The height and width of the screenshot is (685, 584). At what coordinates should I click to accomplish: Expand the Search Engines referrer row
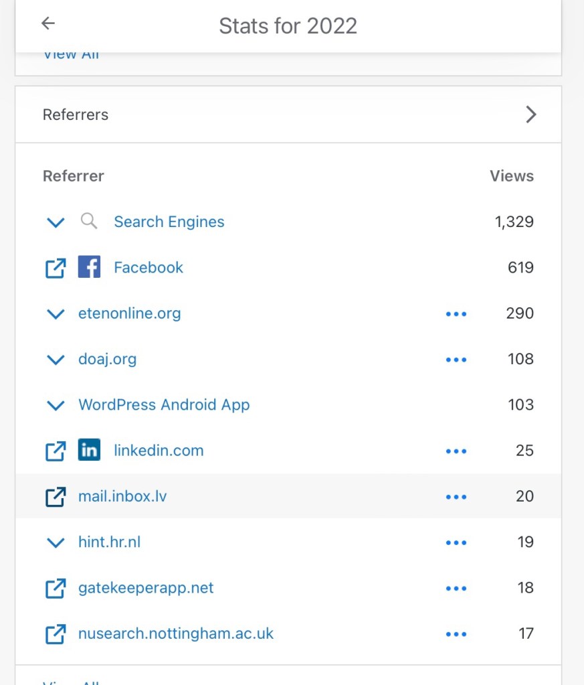[x=56, y=222]
